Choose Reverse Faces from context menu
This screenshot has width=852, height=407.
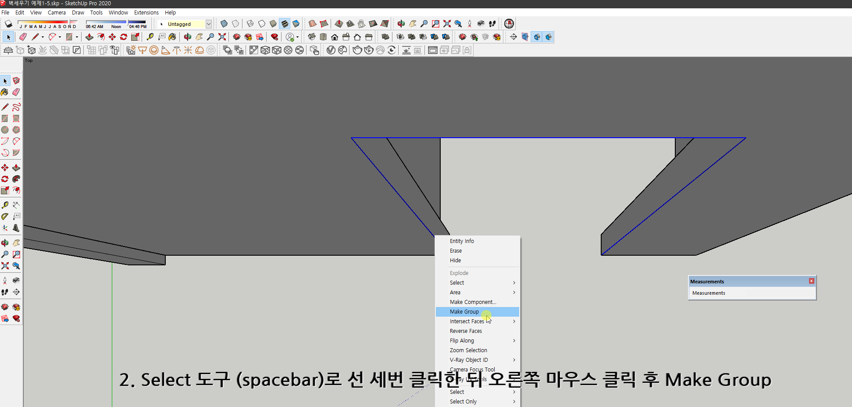[x=478, y=331]
